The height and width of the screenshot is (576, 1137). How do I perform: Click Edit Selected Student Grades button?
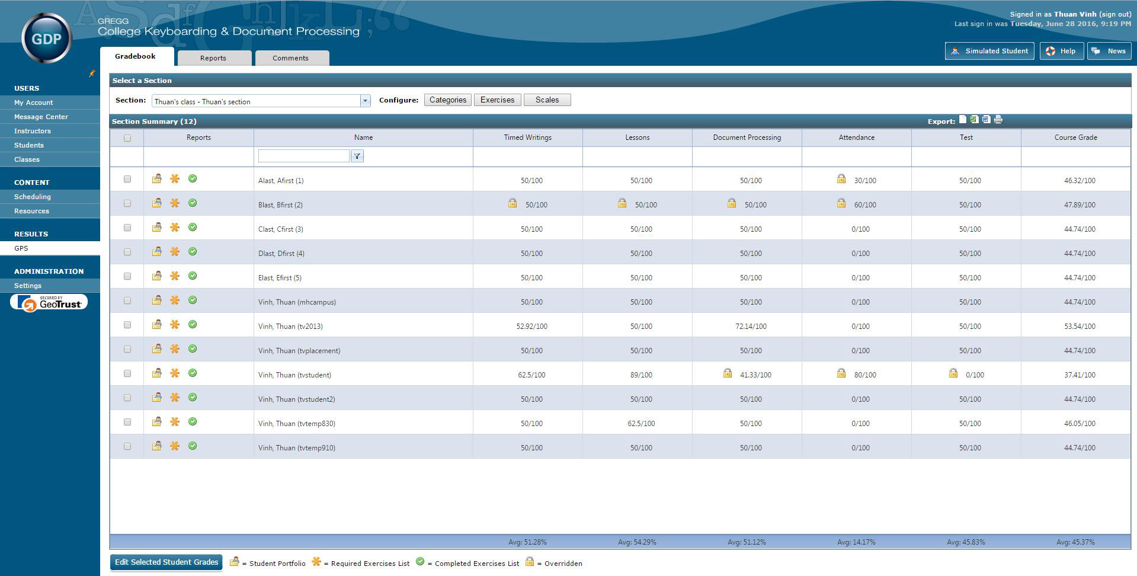pos(166,562)
